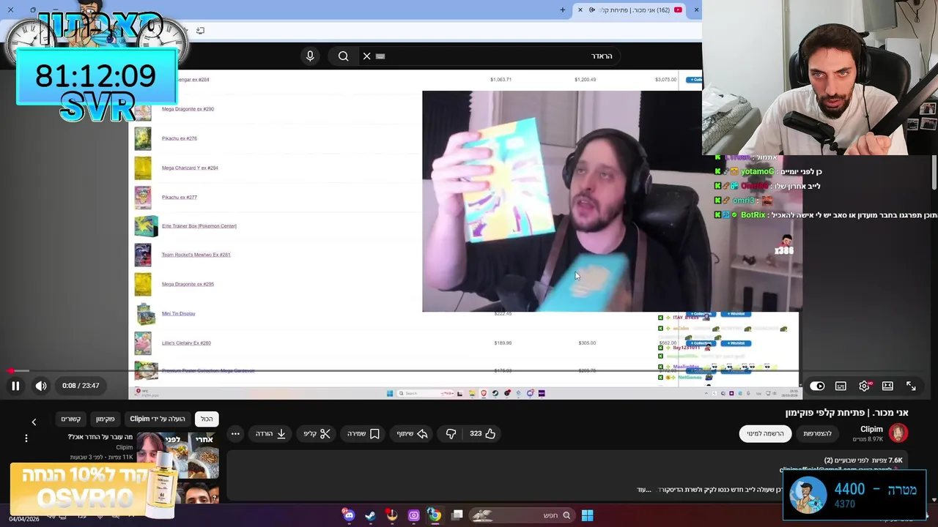Toggle the autoplay switch in player
Screen dimensions: 938x527
click(x=817, y=386)
